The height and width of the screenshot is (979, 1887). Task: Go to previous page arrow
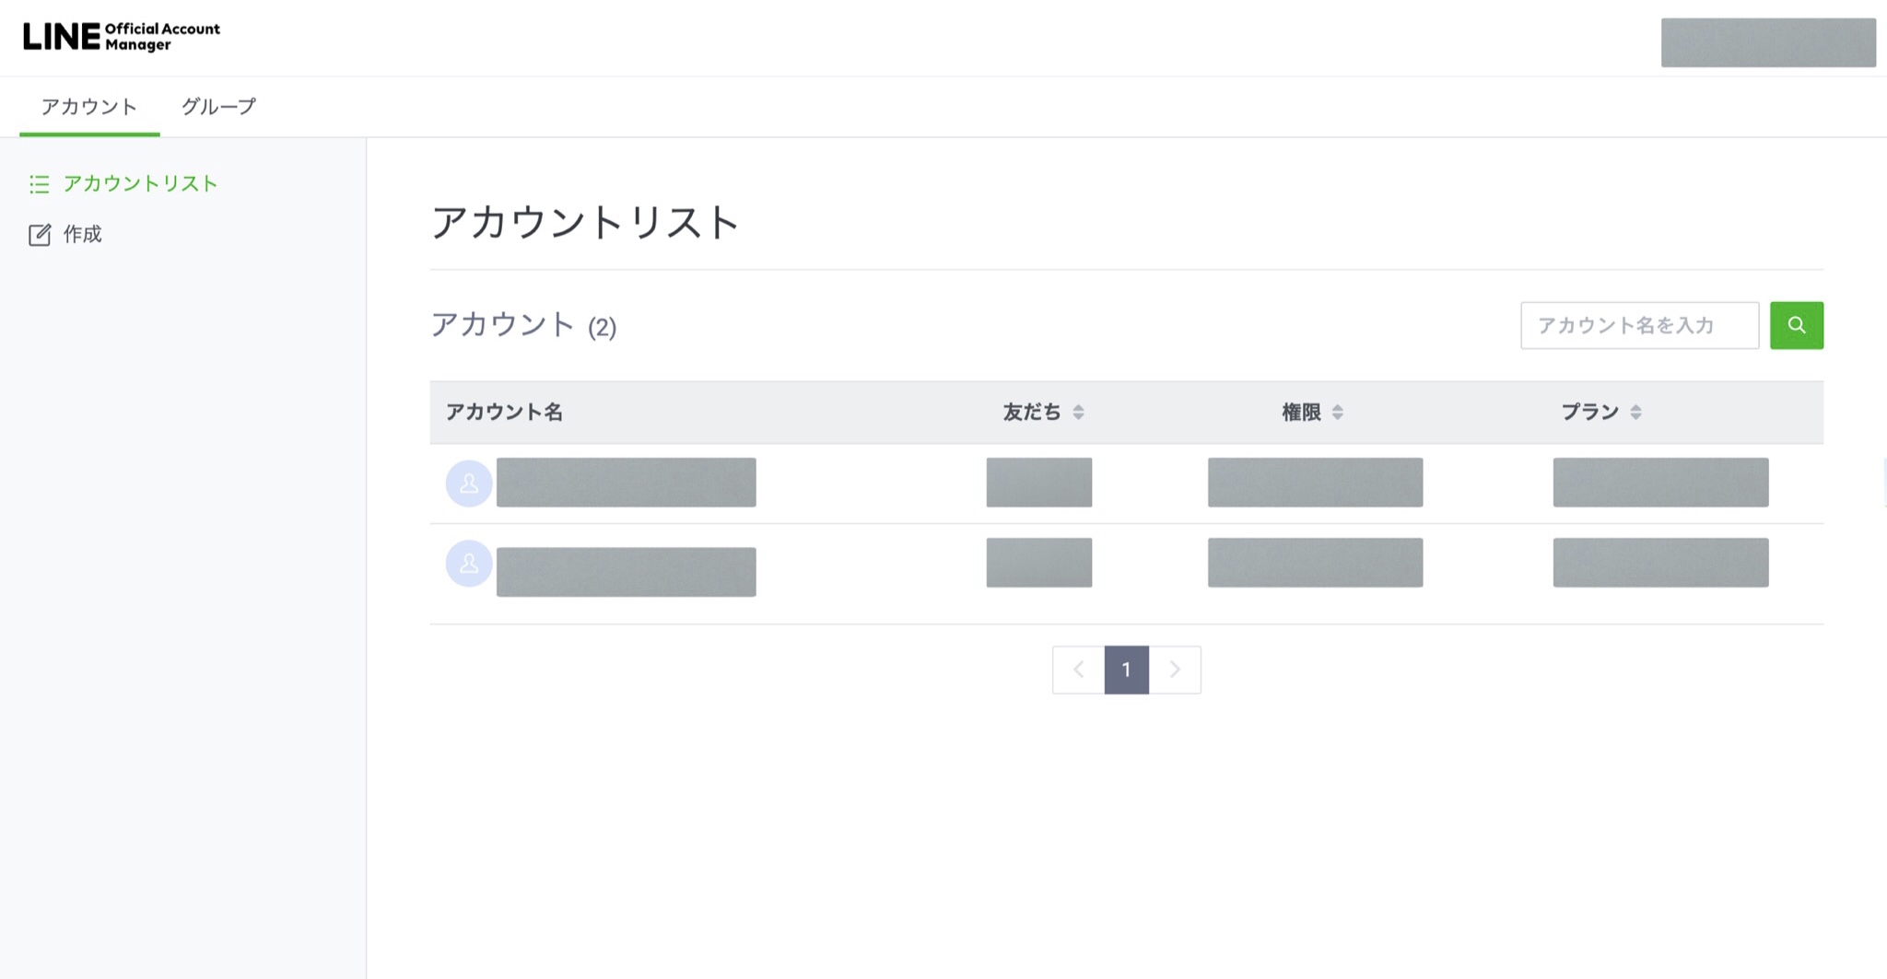1078,670
